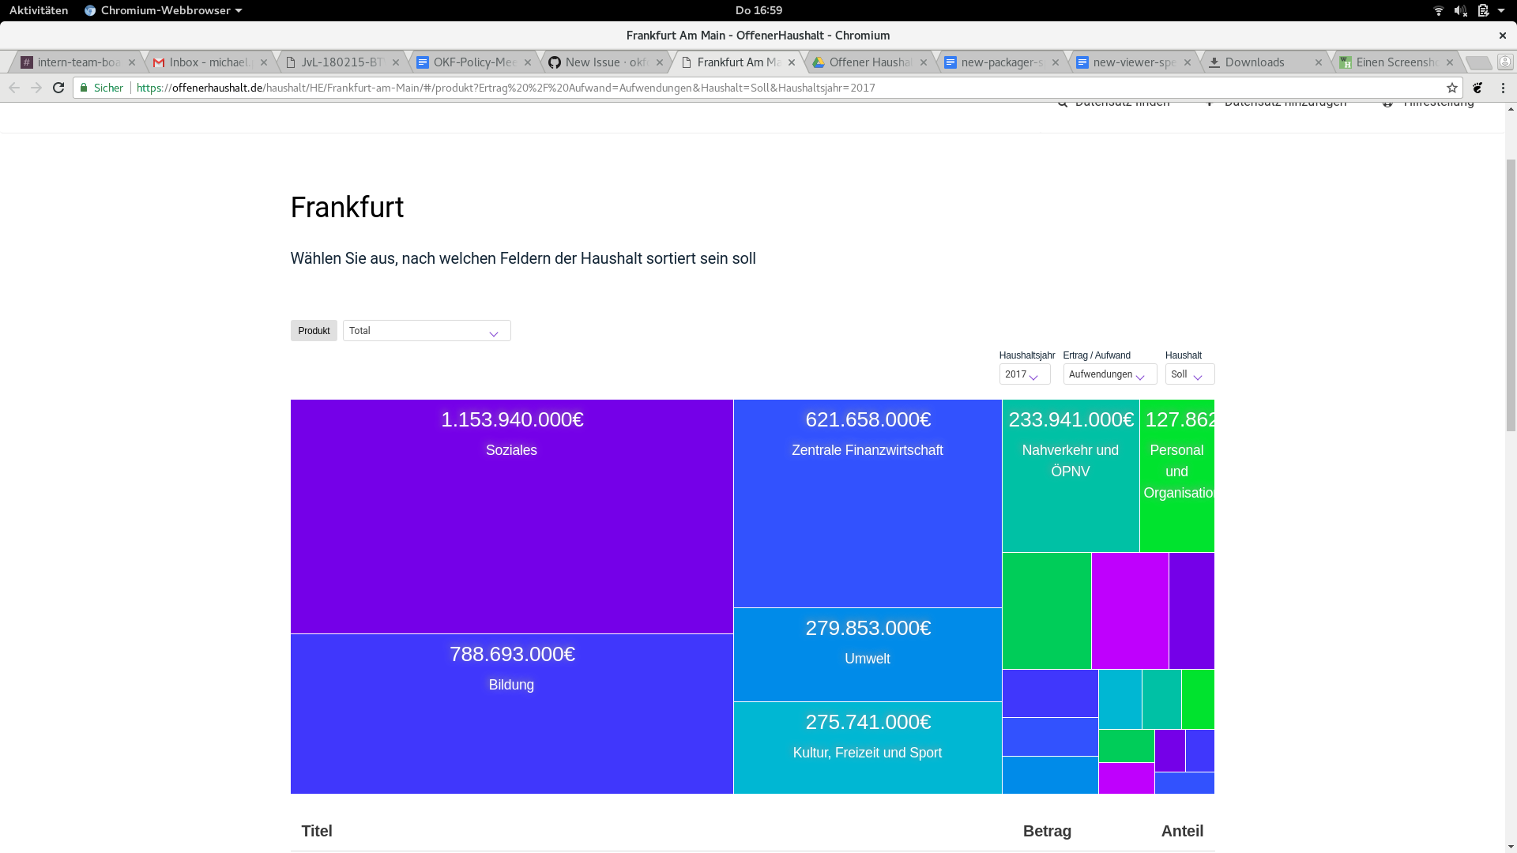Click the Produkt button
Viewport: 1517px width, 853px height.
point(314,331)
